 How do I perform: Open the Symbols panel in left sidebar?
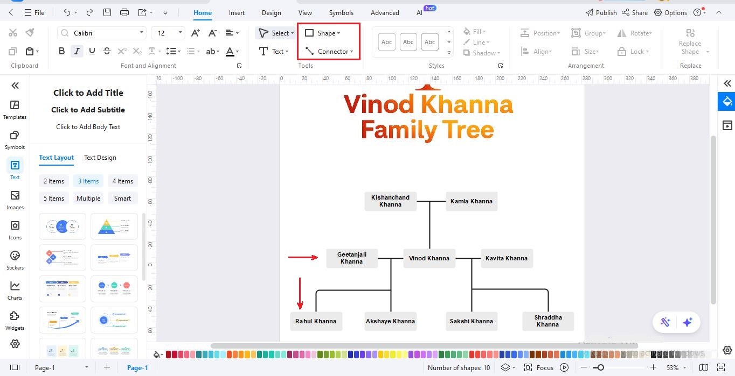[x=15, y=139]
